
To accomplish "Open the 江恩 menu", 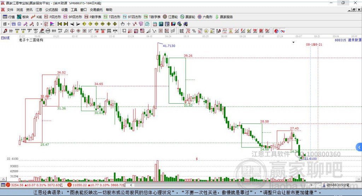I will pyautogui.click(x=39, y=10).
